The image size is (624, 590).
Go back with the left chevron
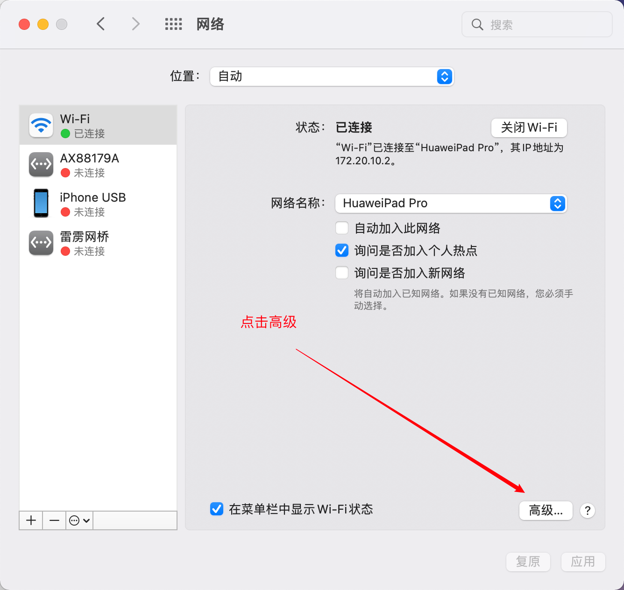[100, 24]
